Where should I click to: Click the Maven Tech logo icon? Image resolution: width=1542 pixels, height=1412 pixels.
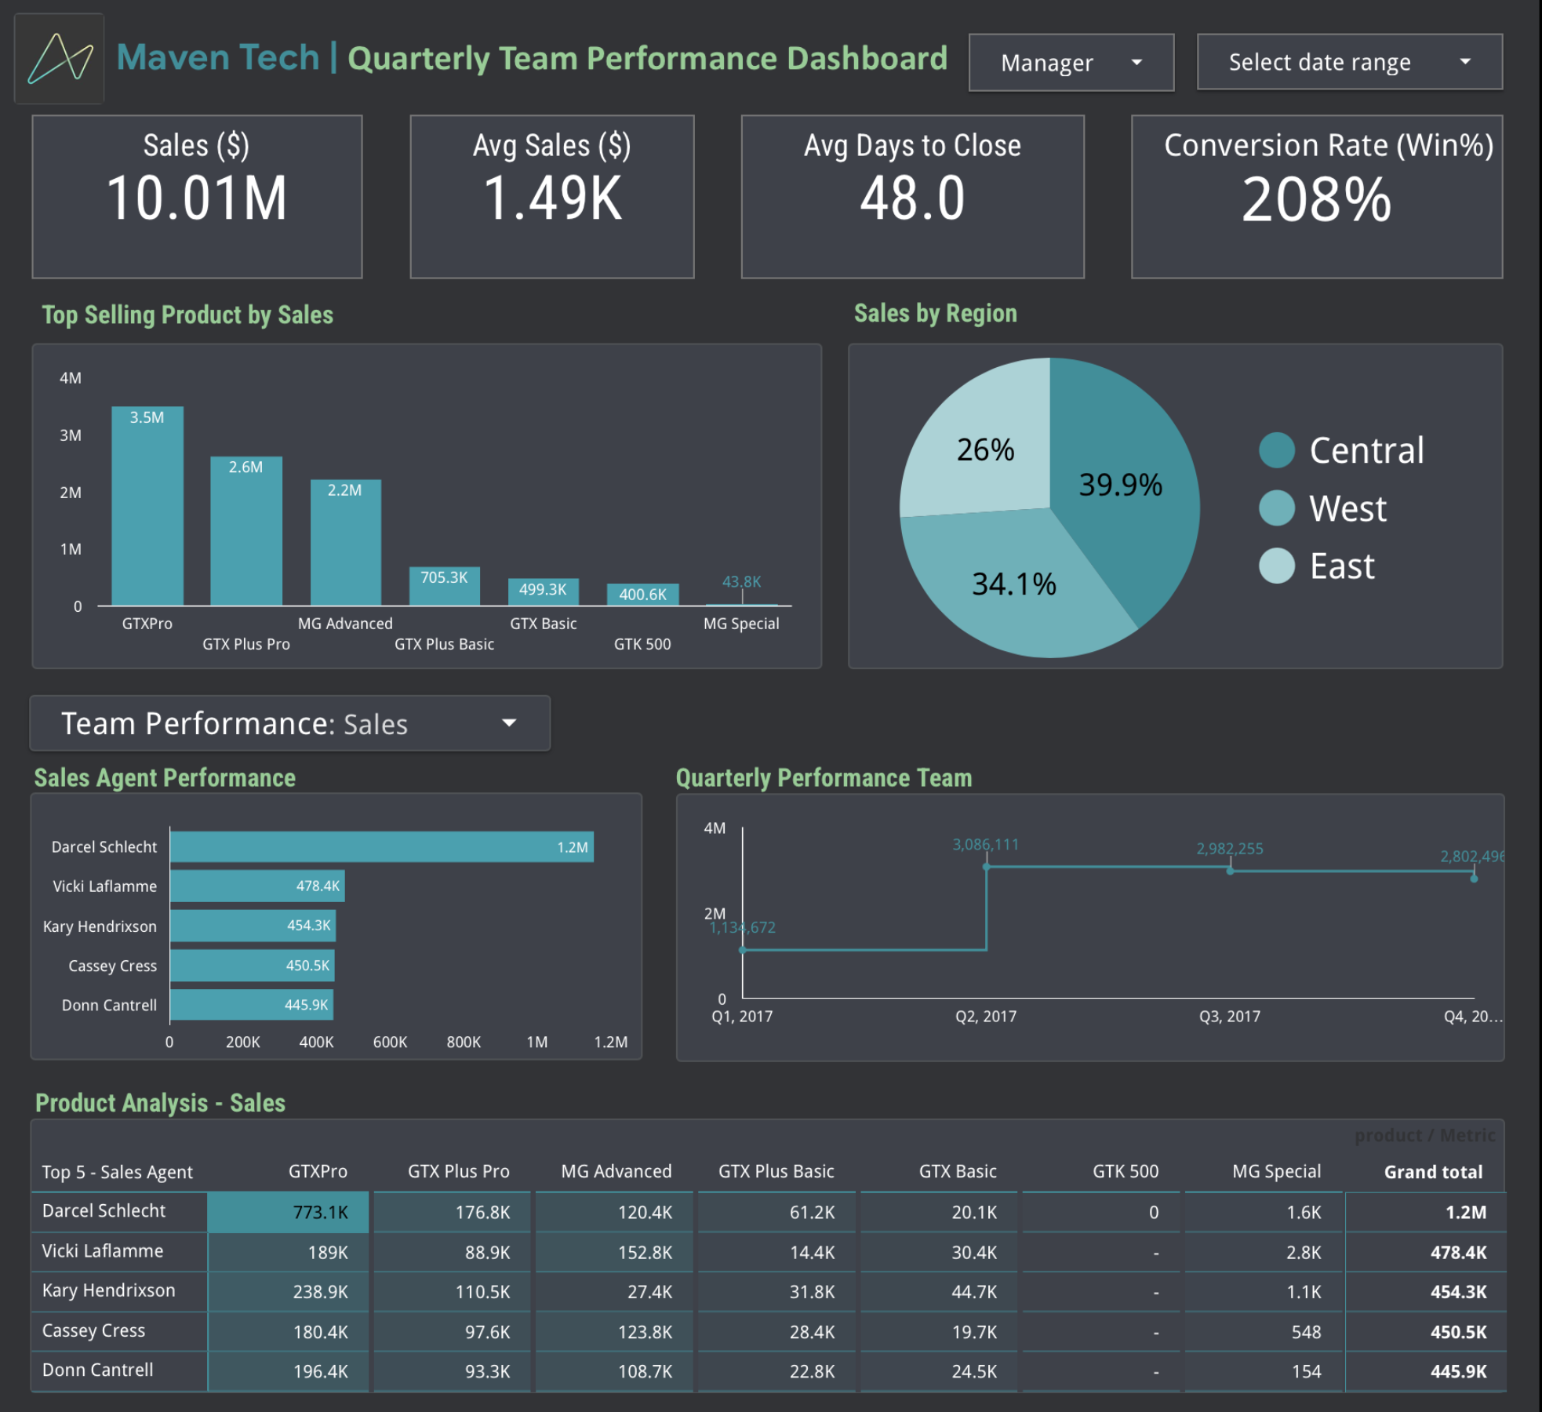click(60, 58)
